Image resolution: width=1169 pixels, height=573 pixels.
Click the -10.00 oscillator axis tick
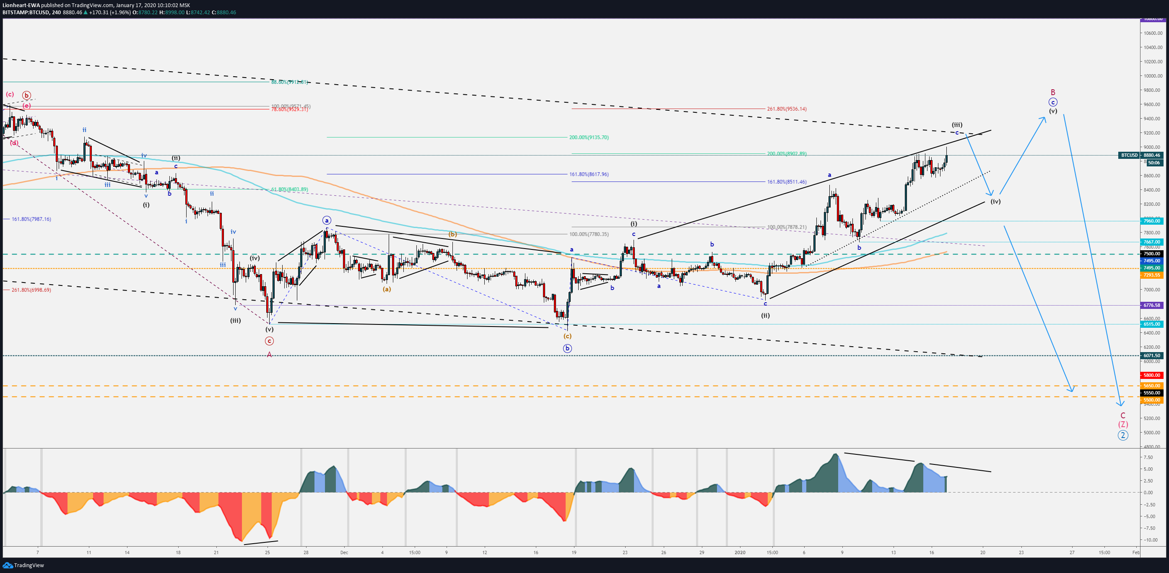tap(1151, 540)
